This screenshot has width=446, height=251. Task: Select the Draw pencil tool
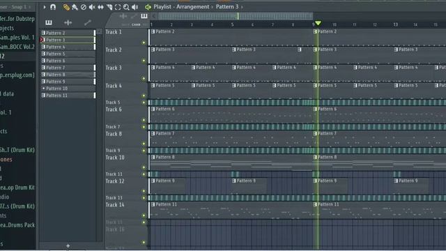(x=66, y=7)
